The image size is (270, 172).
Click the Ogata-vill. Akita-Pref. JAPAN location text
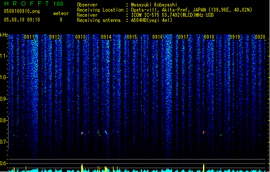[191, 10]
